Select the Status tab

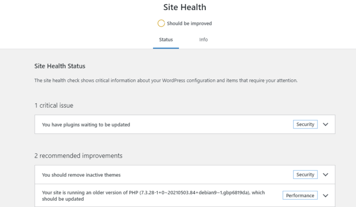[166, 40]
